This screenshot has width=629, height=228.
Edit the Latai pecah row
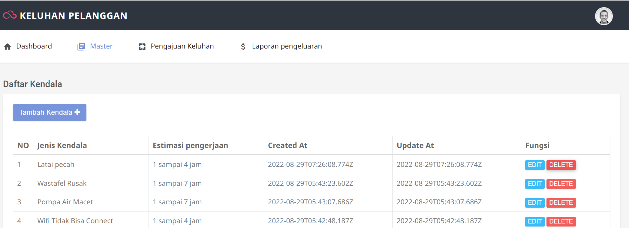[534, 165]
